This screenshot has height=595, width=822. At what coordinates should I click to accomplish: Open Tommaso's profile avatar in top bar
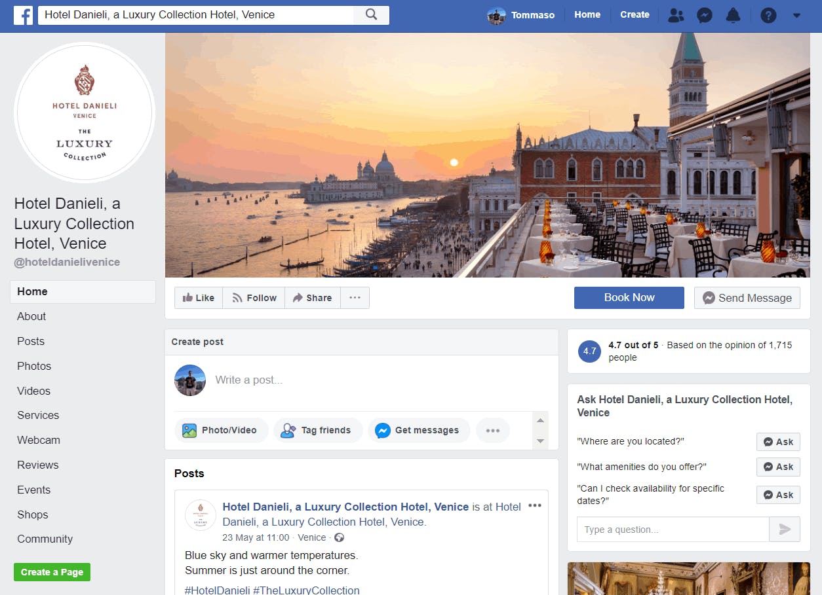coord(496,15)
